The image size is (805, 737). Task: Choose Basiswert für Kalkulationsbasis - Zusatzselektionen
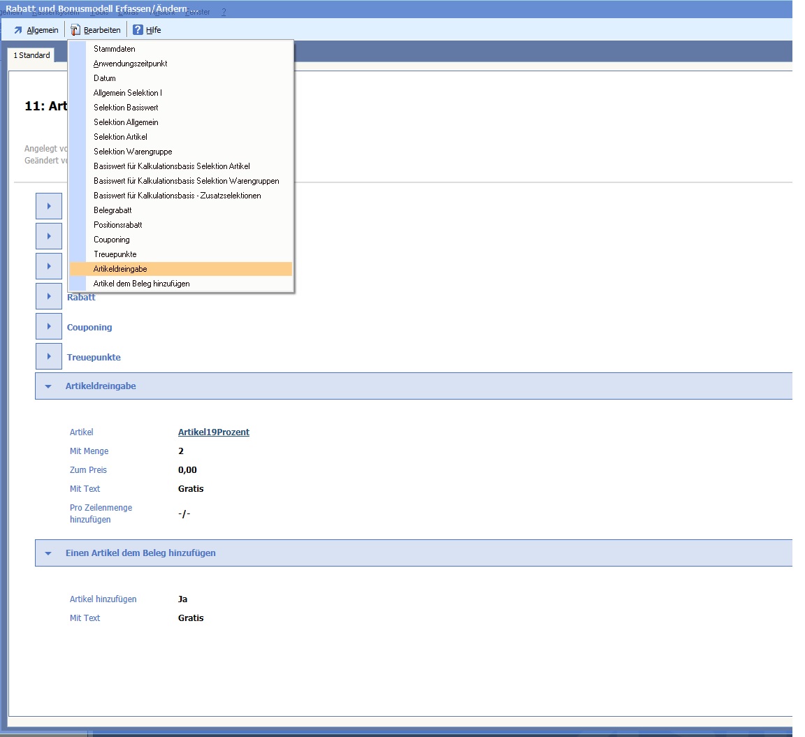(177, 196)
